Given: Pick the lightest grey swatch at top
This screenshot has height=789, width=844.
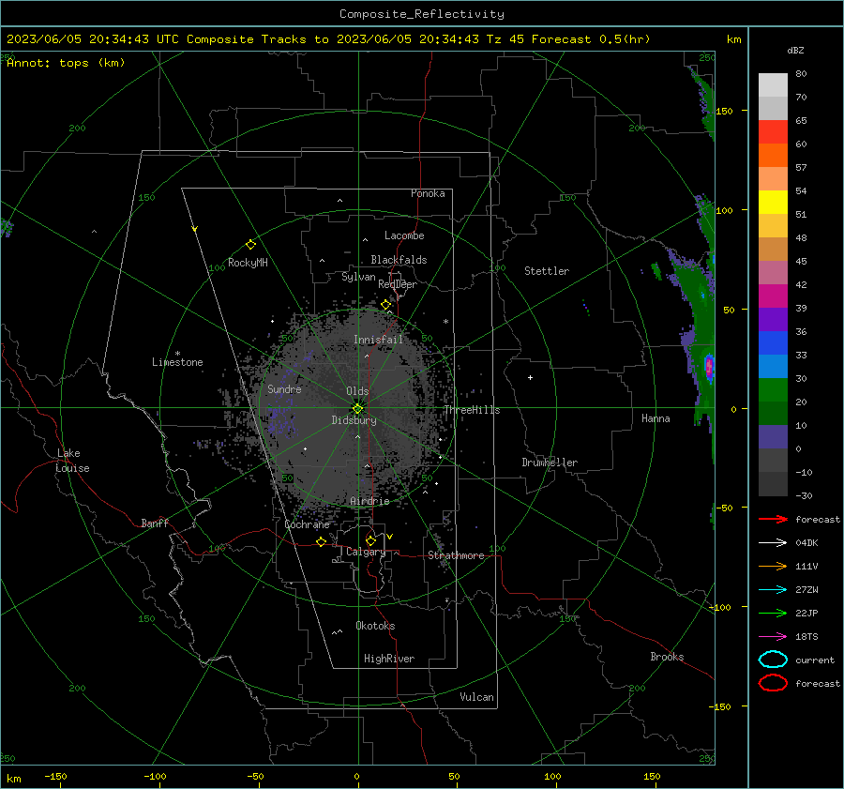Looking at the screenshot, I should (x=773, y=84).
